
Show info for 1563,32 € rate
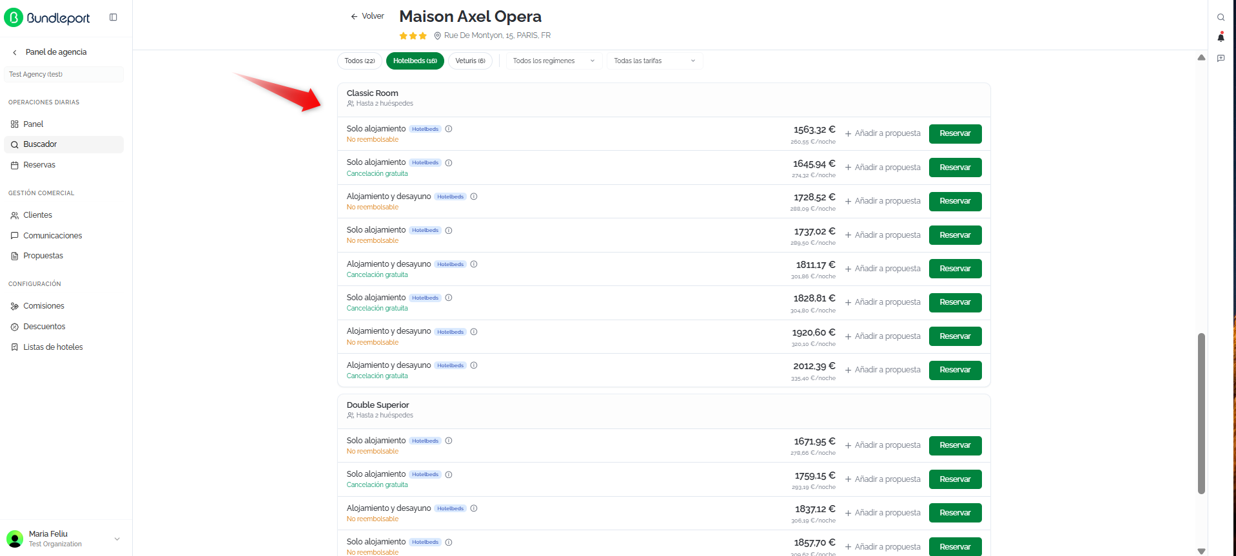point(449,129)
